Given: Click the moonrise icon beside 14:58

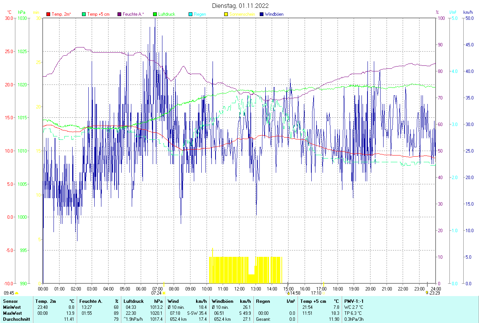Looking at the screenshot, I should click(289, 293).
